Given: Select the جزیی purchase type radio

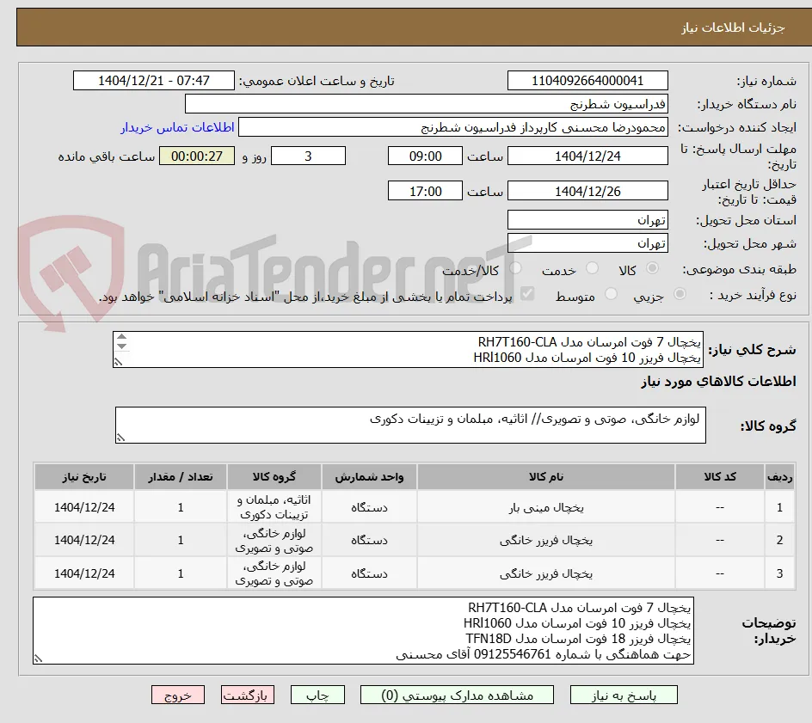Looking at the screenshot, I should 680,294.
